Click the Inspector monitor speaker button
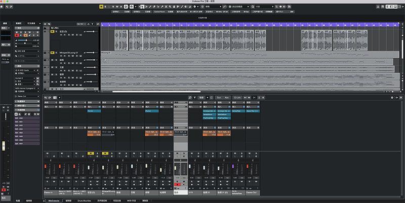The width and height of the screenshot is (405, 203). pyautogui.click(x=21, y=35)
